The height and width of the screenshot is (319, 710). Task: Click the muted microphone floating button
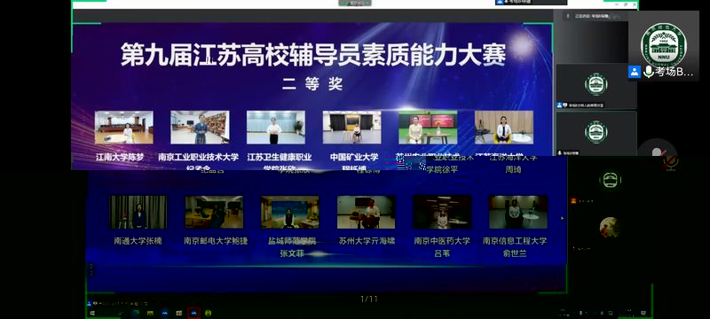coord(657,152)
